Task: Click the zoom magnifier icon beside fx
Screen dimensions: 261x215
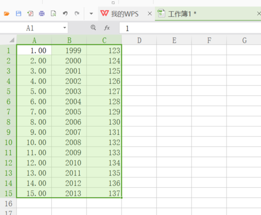Action: (93, 28)
